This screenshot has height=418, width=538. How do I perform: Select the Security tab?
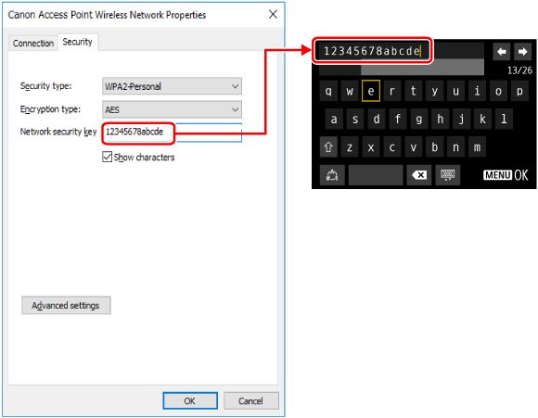click(x=78, y=42)
